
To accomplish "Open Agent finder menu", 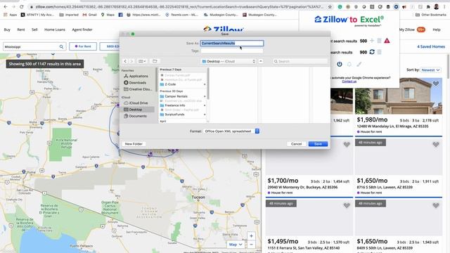I will pos(82,30).
